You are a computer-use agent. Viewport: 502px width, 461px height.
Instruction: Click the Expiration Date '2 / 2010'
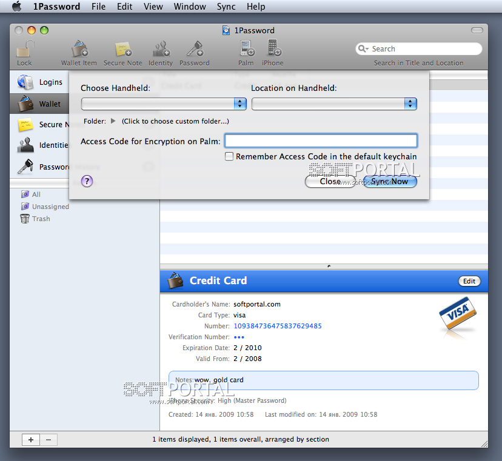[x=247, y=348]
